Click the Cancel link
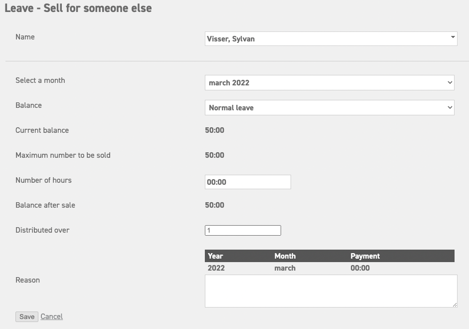The height and width of the screenshot is (329, 469). [51, 316]
